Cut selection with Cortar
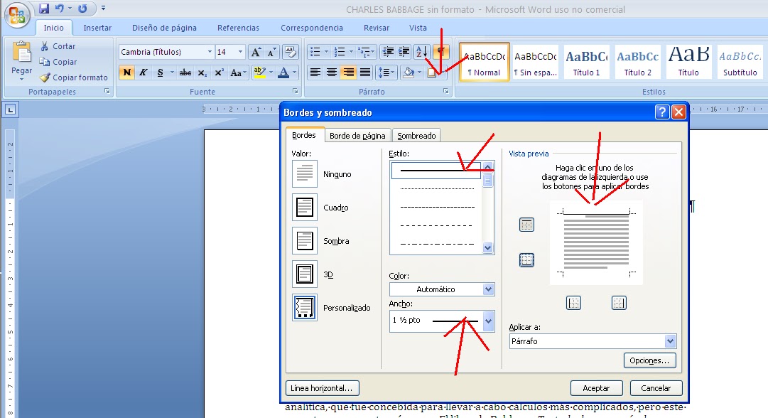This screenshot has height=418, width=768. point(58,46)
